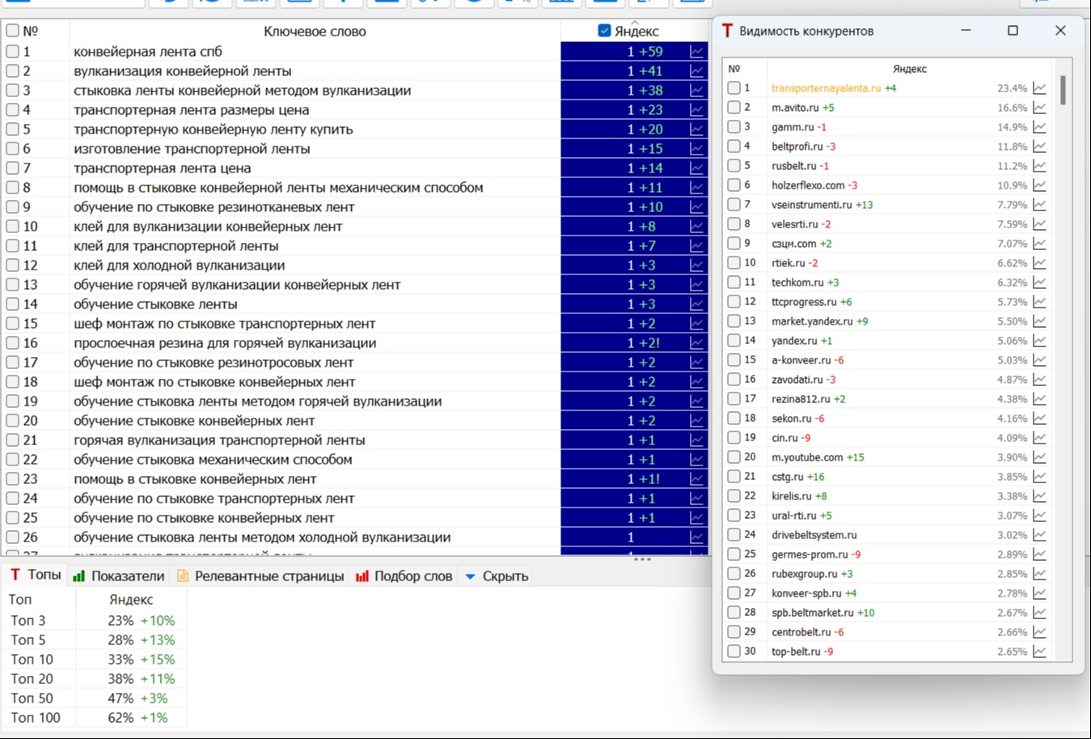This screenshot has width=1091, height=739.
Task: Select keyword шеф монтаж по стыковке транспортерных лент
Action: pos(225,324)
